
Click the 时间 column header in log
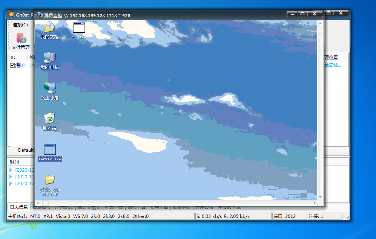14,162
